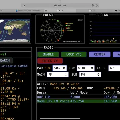Click the orange PWR 50% value label
Viewport: 120px width, 120px height.
pyautogui.click(x=47, y=68)
